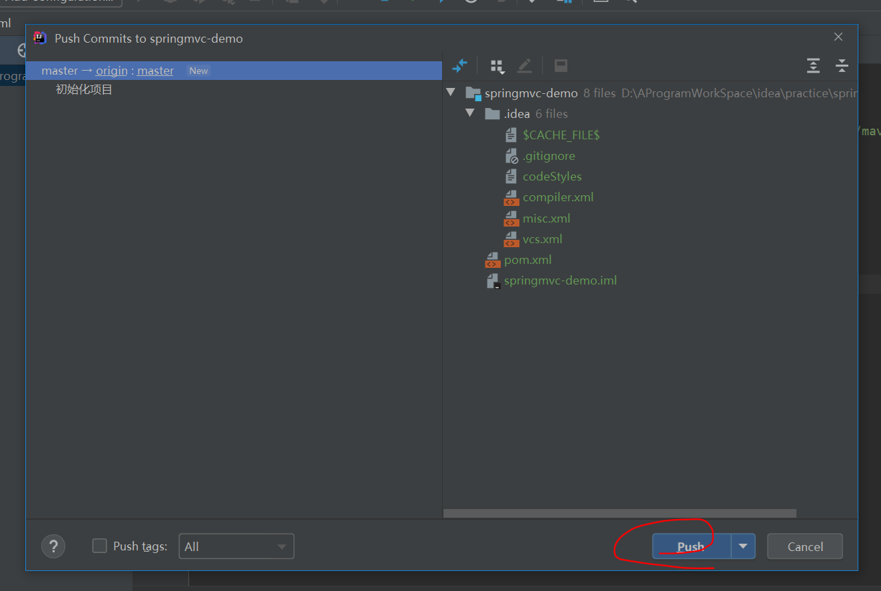The height and width of the screenshot is (591, 881).
Task: Select the compiler.xml file
Action: coord(558,197)
